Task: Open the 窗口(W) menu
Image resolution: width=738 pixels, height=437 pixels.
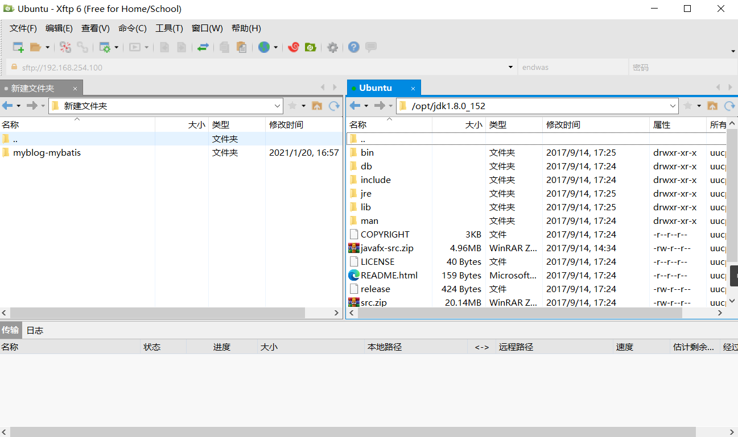Action: [207, 28]
